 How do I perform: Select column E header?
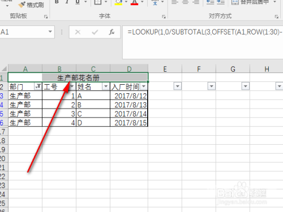coord(165,69)
